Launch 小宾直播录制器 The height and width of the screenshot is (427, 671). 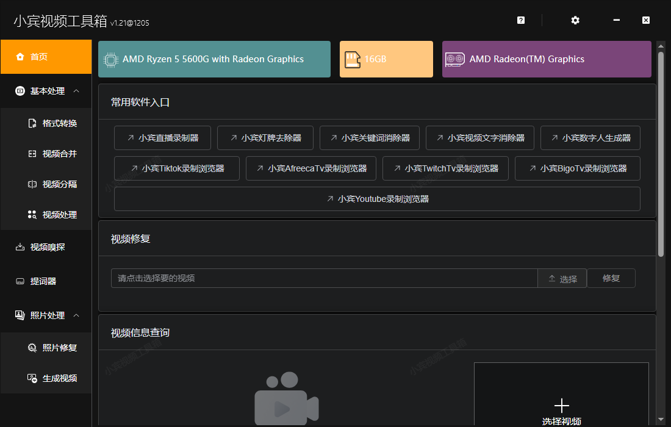(162, 138)
